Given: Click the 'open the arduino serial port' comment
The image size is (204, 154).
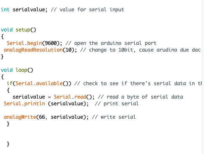Looking at the screenshot, I should point(115,43).
